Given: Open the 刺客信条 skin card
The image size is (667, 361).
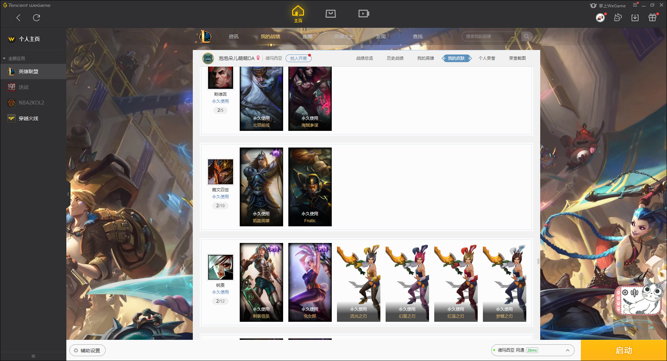Looking at the screenshot, I should [x=261, y=282].
